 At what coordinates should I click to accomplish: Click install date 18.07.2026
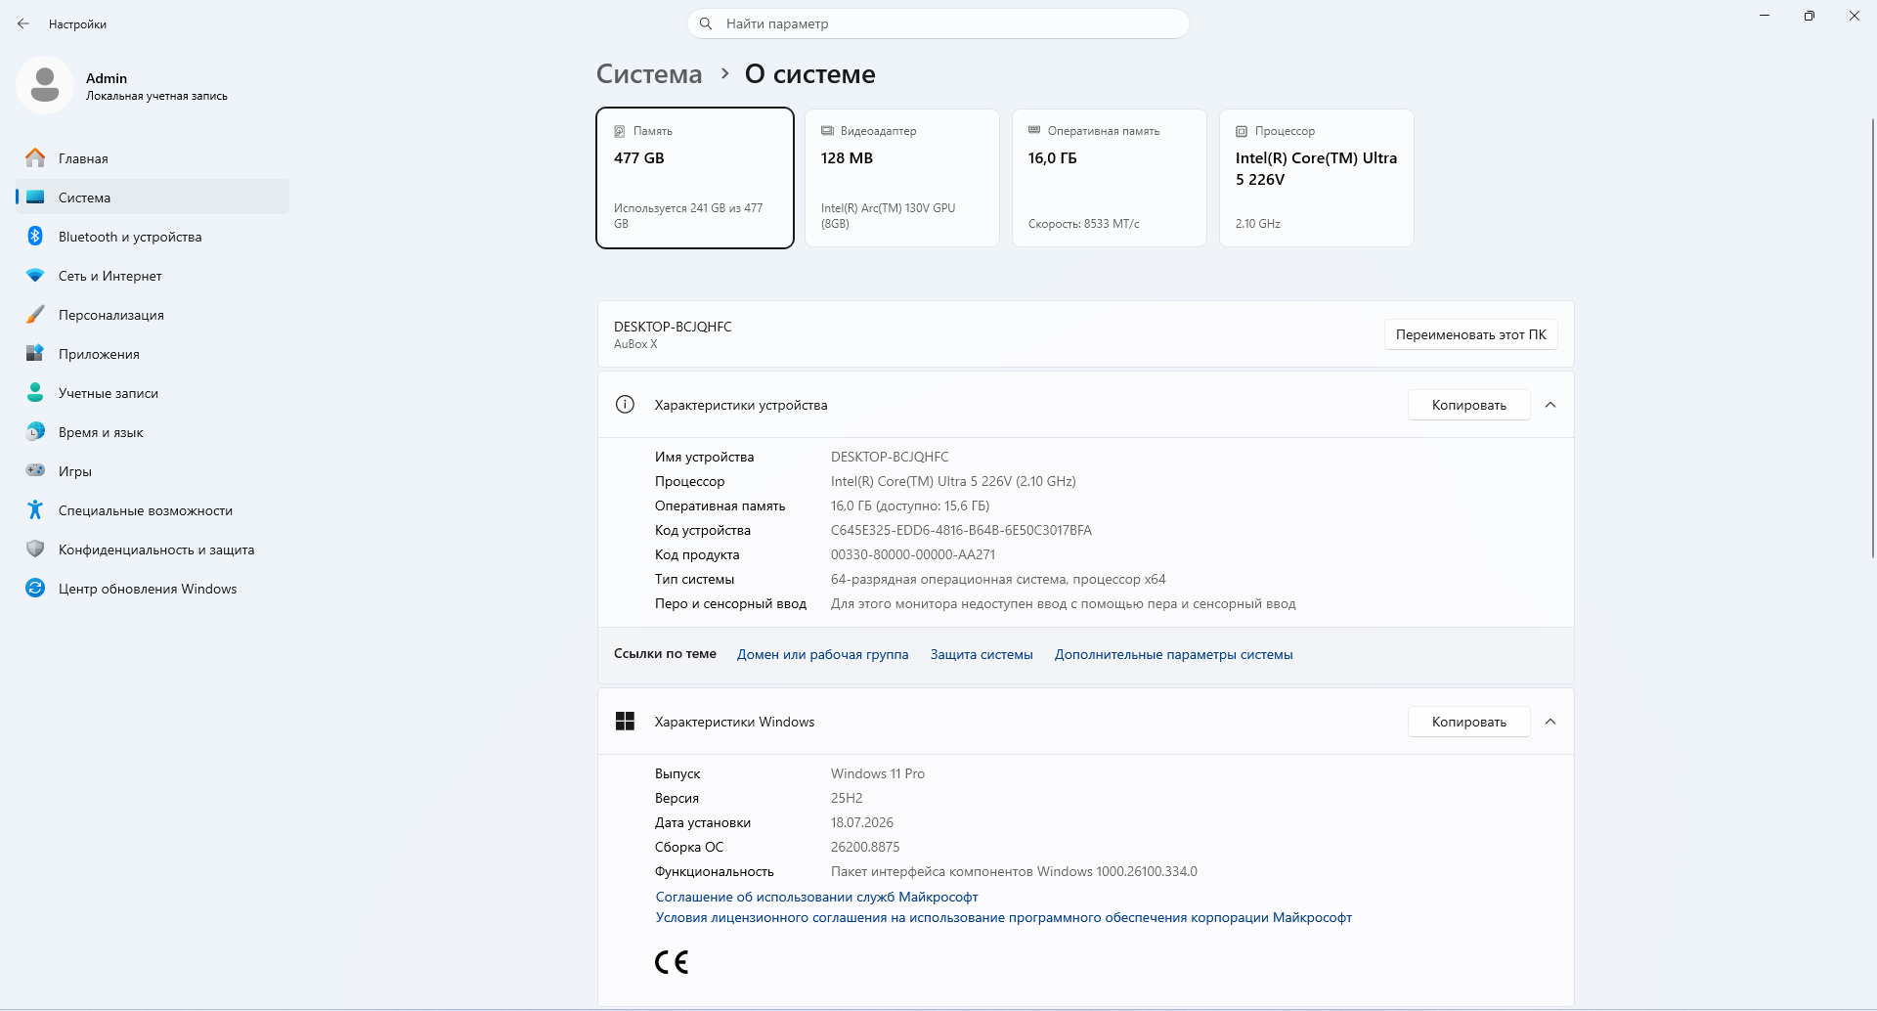(862, 822)
